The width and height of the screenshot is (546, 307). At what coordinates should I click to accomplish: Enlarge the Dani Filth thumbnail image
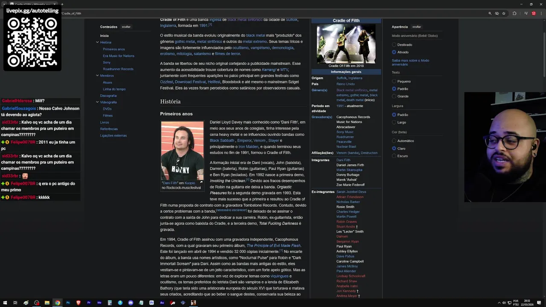[x=201, y=182]
